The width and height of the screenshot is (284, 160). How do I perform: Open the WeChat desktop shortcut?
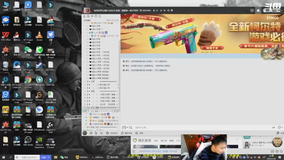click(28, 51)
